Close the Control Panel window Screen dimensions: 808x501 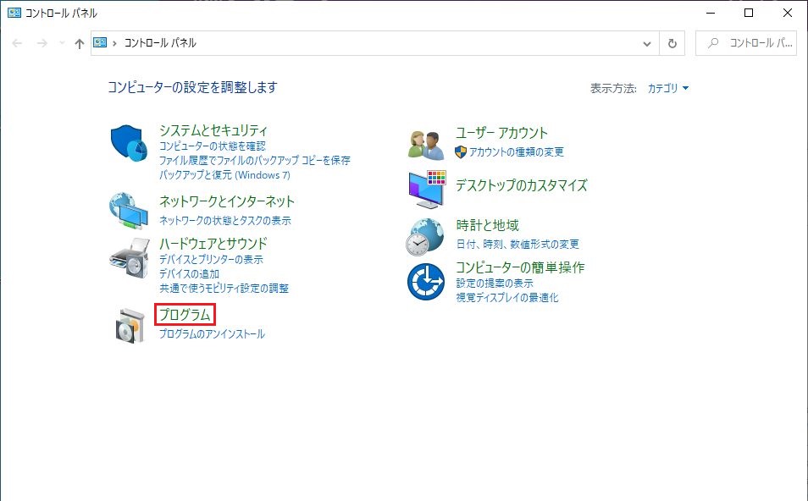[788, 13]
